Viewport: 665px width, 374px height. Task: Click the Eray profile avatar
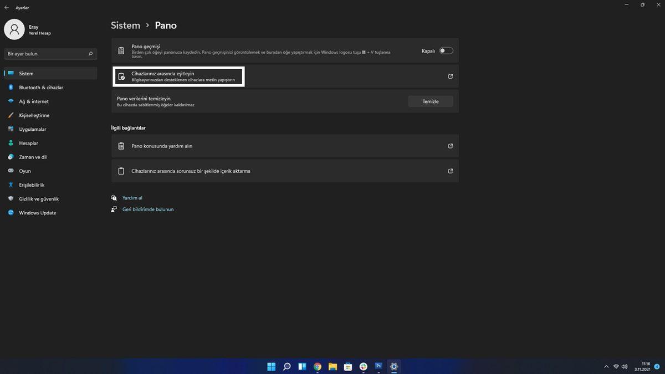[14, 29]
